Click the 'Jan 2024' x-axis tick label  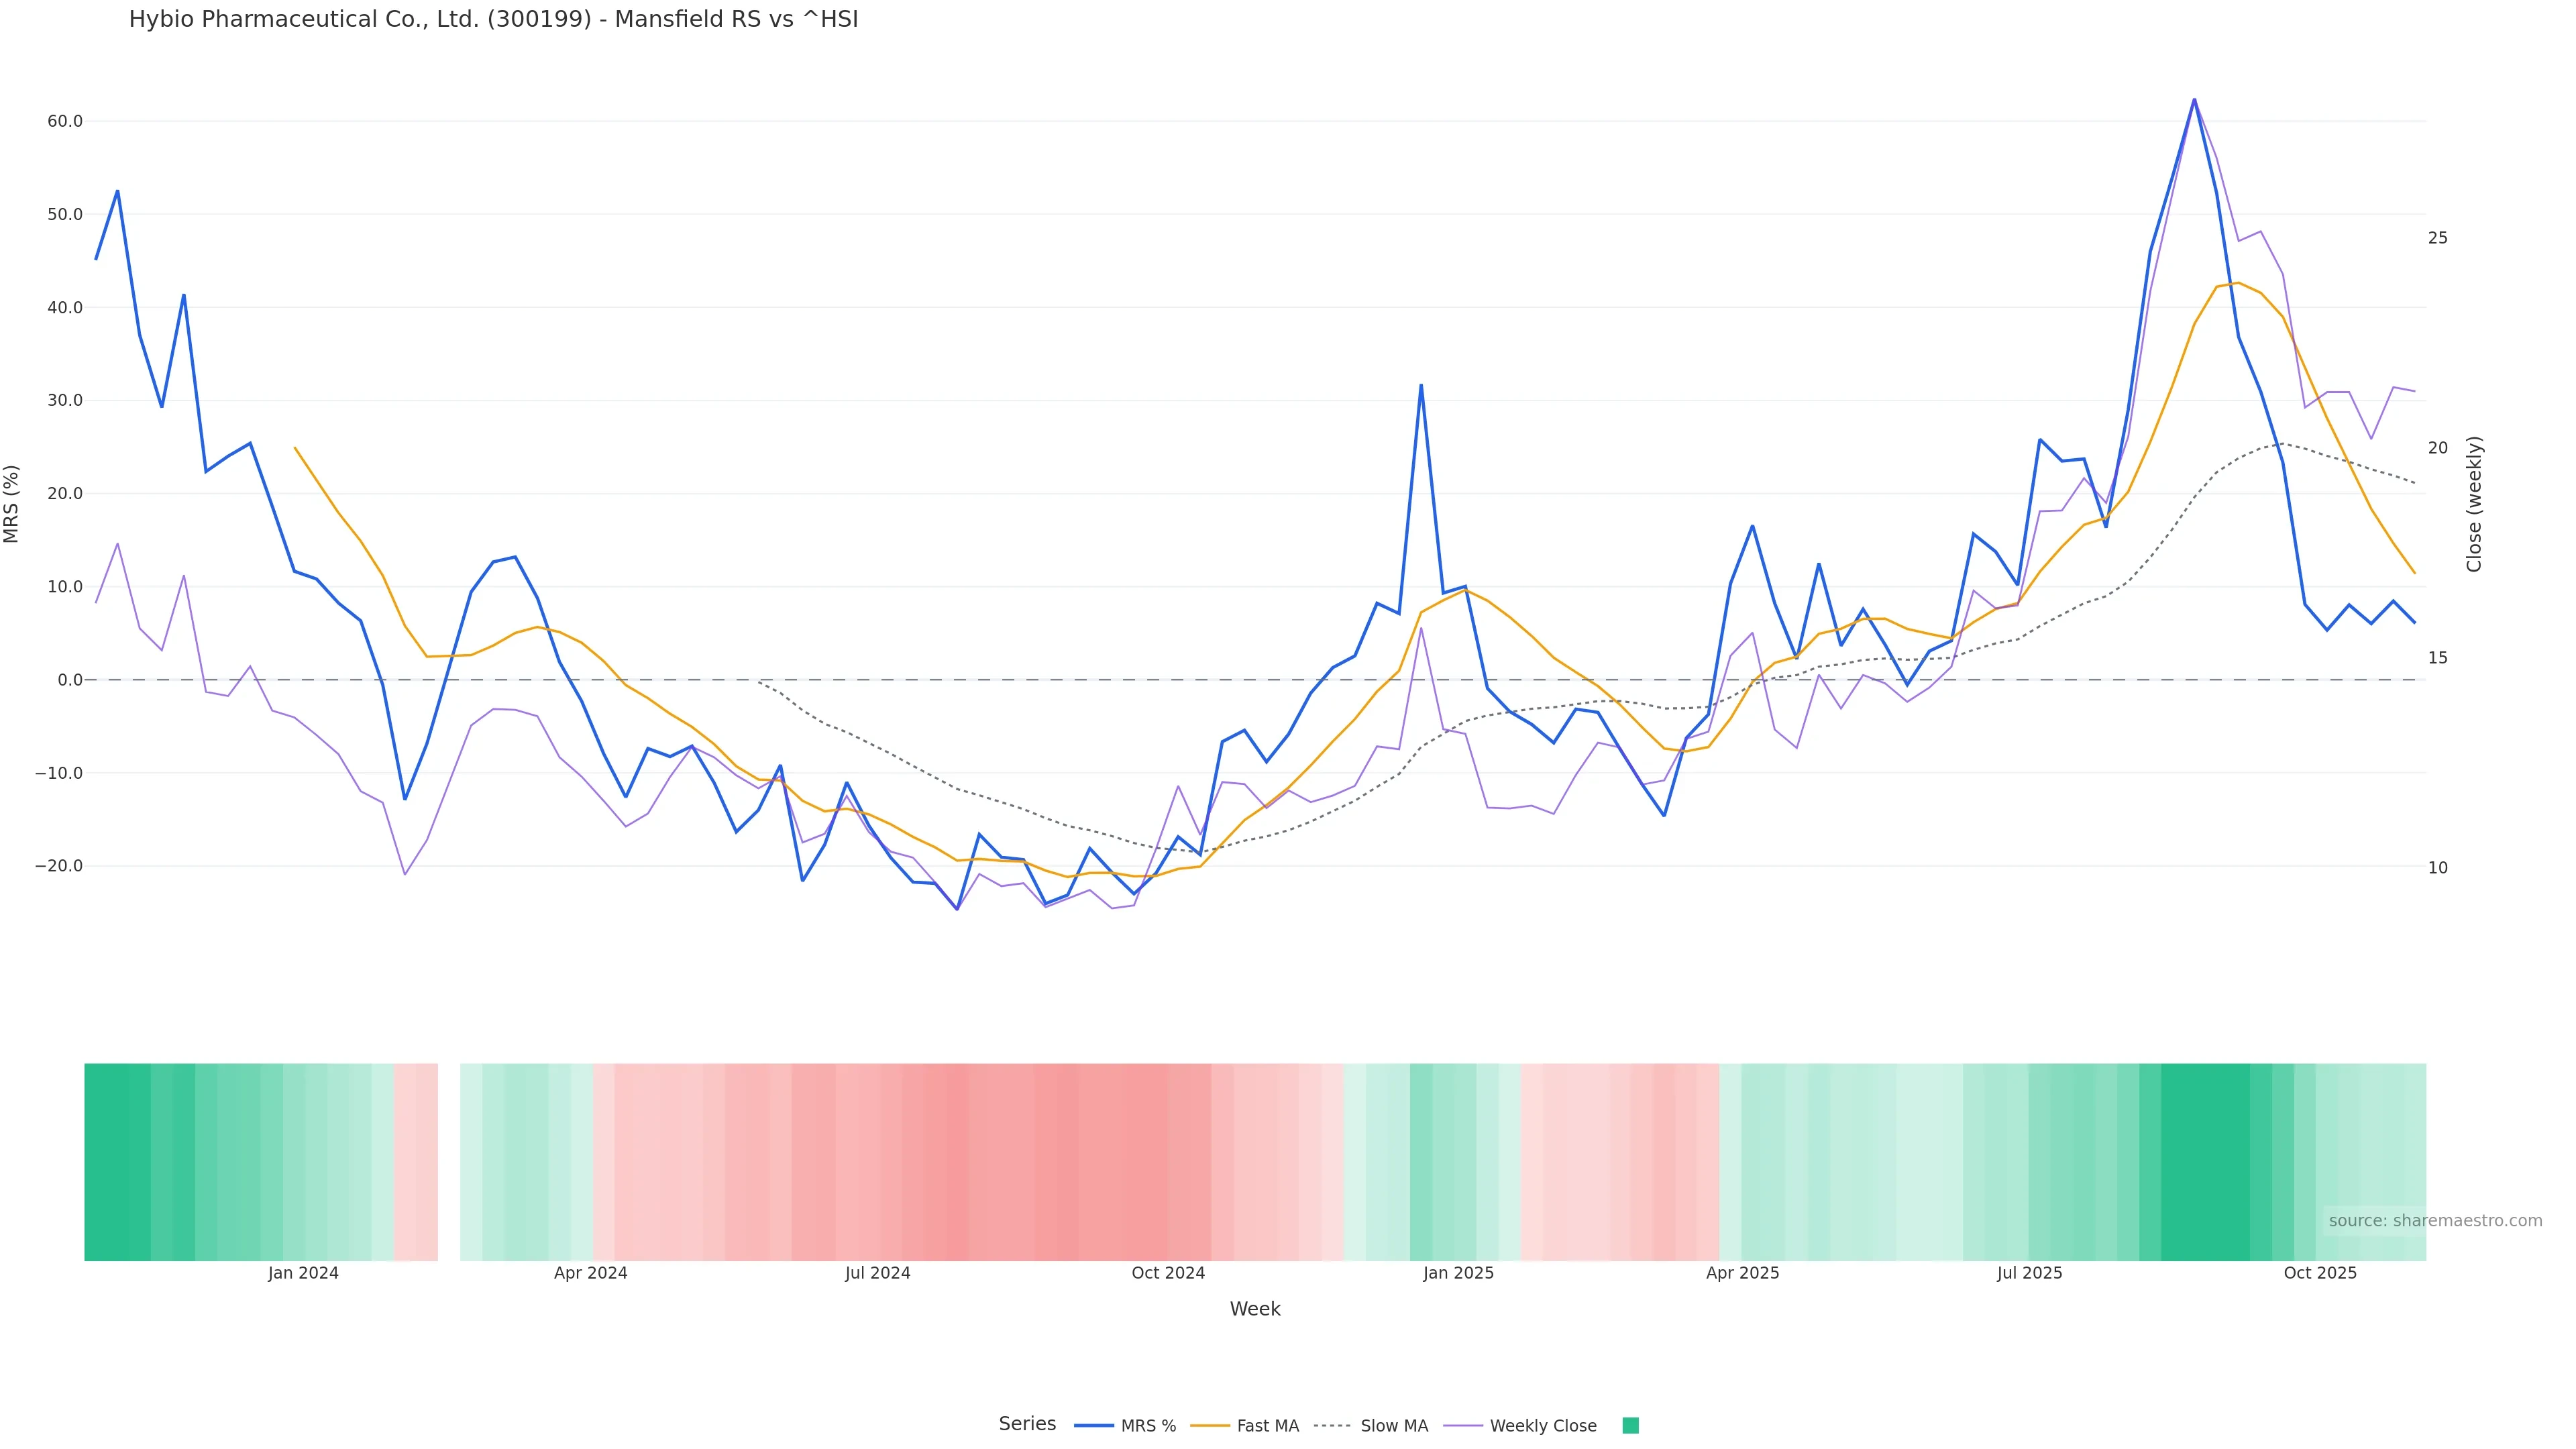tap(303, 1274)
